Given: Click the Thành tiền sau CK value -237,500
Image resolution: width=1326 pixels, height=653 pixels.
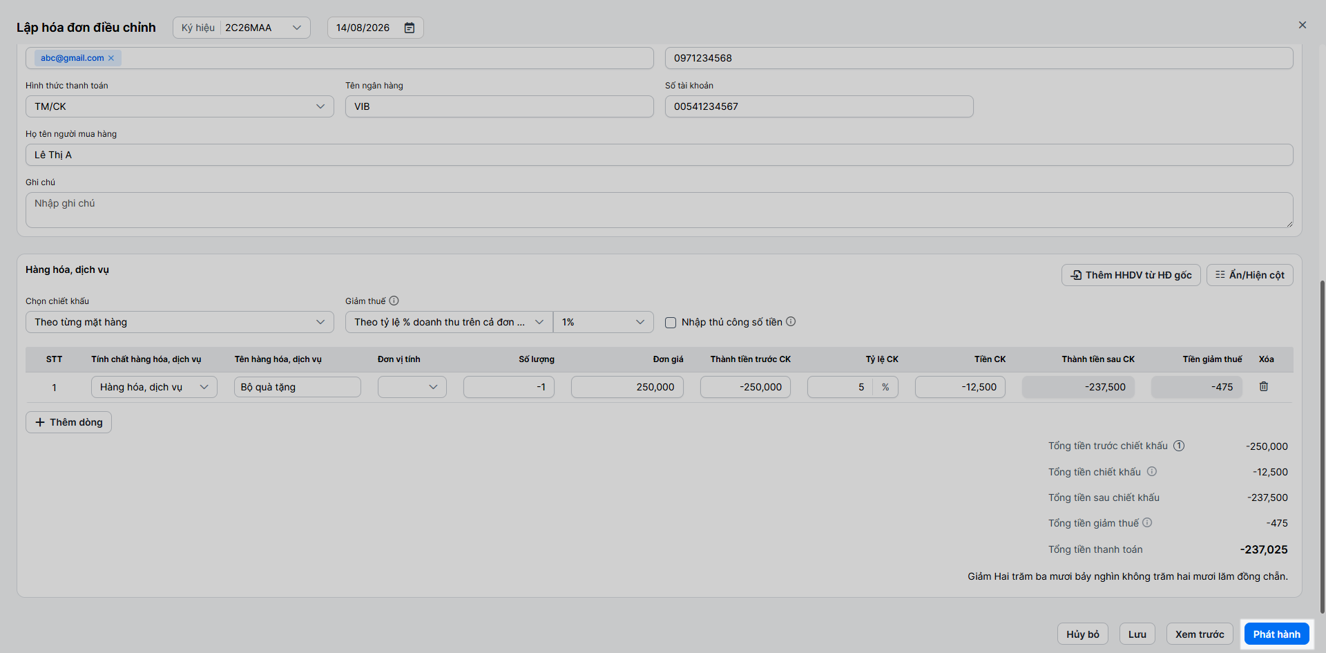Looking at the screenshot, I should point(1078,387).
